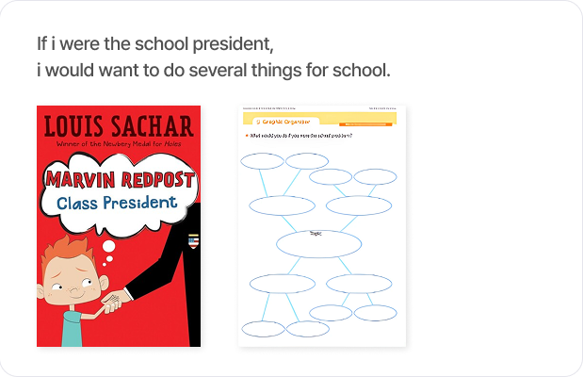This screenshot has height=377, width=583.
Task: Click the "LOUIS SACHAR" author name
Action: pos(119,126)
